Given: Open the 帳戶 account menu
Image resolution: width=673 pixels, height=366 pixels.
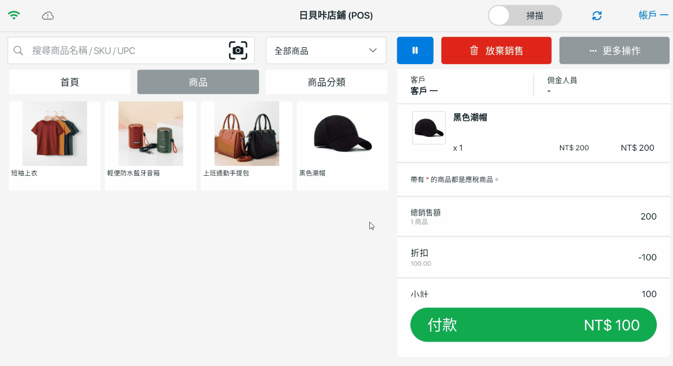Looking at the screenshot, I should [x=653, y=15].
